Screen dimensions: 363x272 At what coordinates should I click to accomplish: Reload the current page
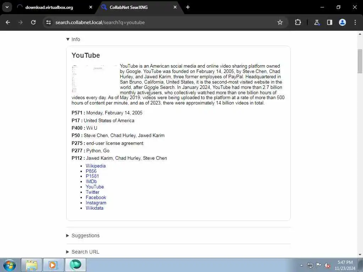pyautogui.click(x=33, y=22)
